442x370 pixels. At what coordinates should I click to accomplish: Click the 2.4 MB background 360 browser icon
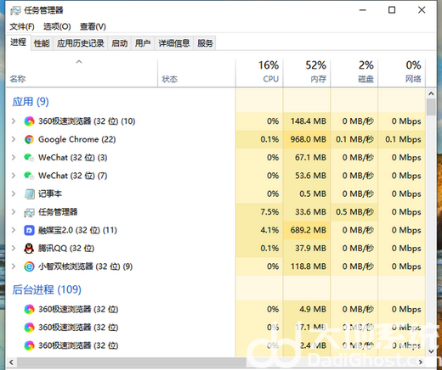click(x=29, y=345)
